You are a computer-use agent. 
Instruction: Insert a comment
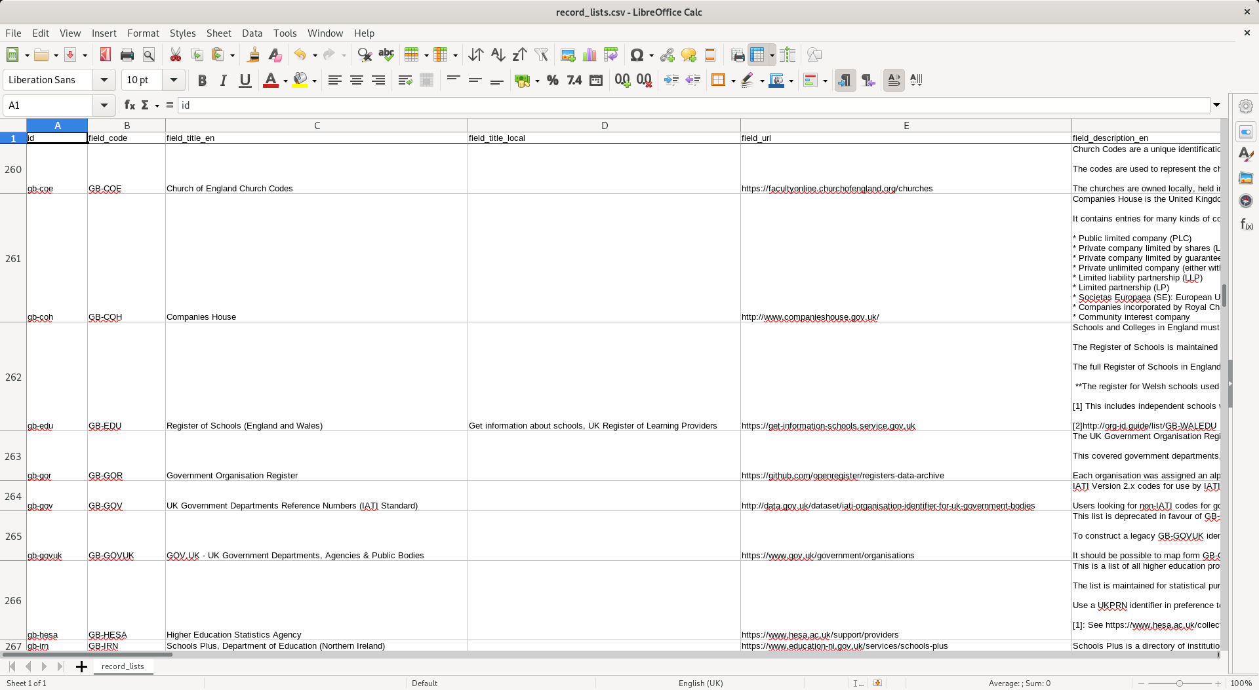pyautogui.click(x=689, y=55)
